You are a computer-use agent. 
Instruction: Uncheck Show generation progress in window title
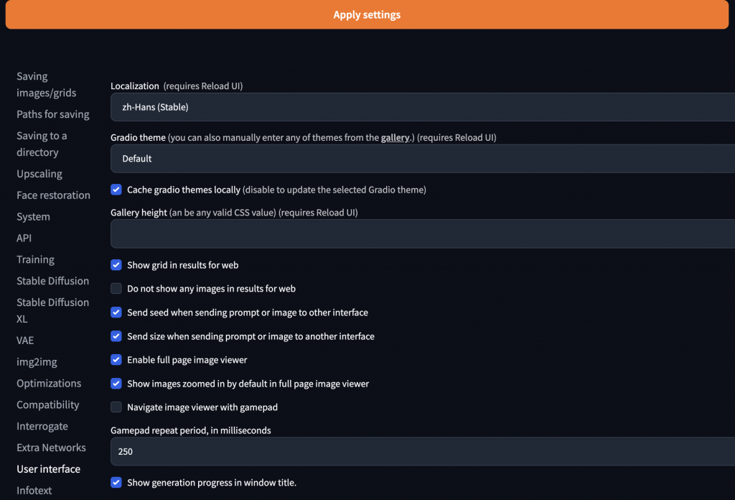pos(116,483)
